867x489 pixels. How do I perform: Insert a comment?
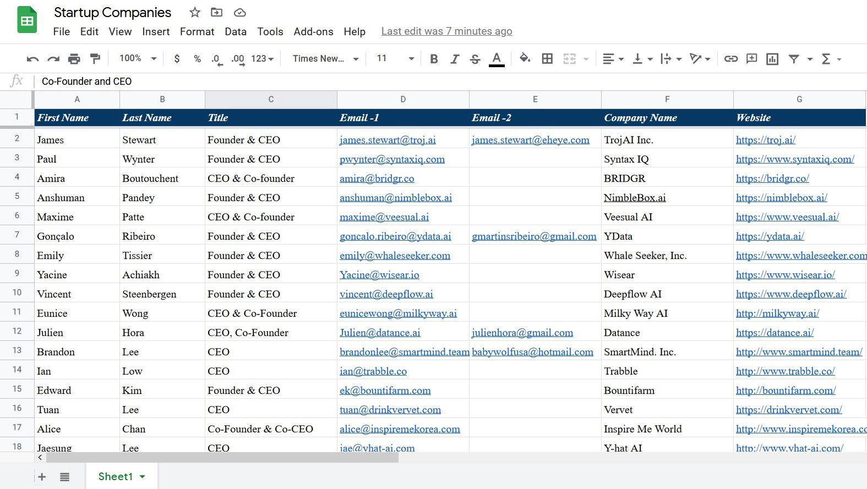[752, 58]
